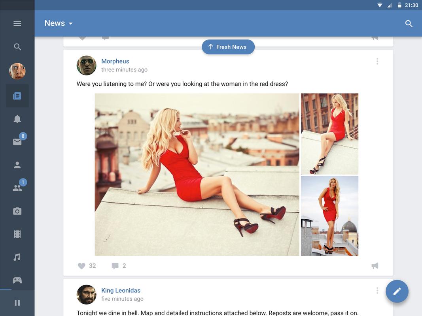Screen dimensions: 422x316
Task: Open the large red dress photo thumbnail
Action: (197, 174)
